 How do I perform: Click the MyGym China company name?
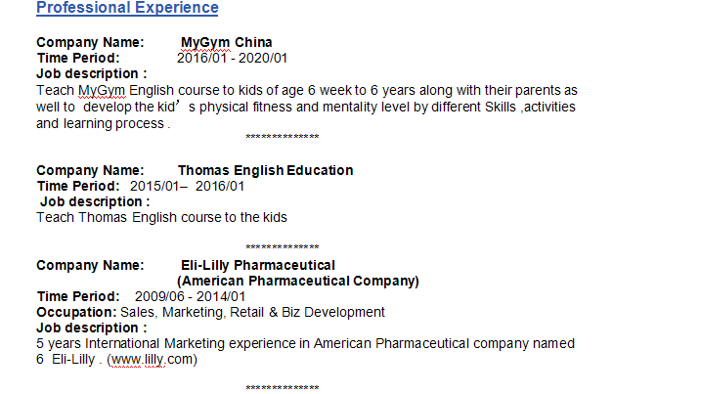point(227,43)
